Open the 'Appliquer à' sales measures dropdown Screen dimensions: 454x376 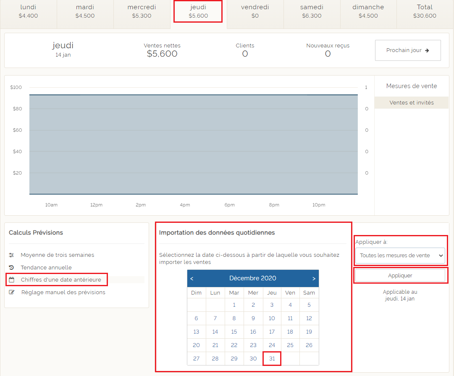click(x=400, y=256)
